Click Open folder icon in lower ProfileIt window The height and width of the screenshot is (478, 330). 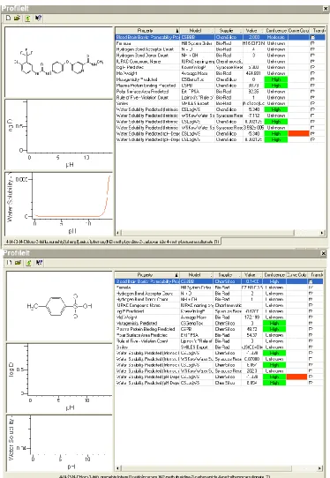[18, 263]
